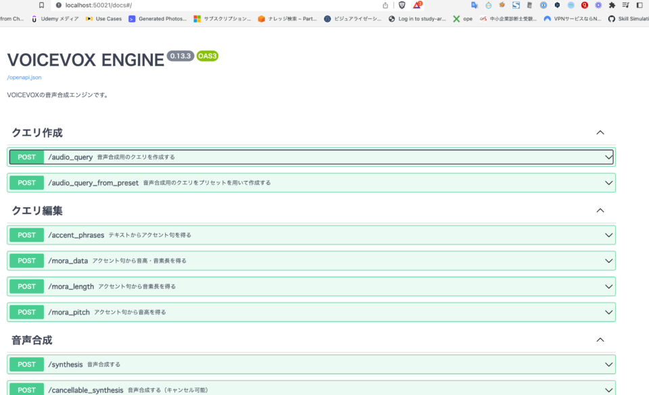This screenshot has width=649, height=395.
Task: Click the /synthesis POST badge
Action: pyautogui.click(x=26, y=364)
